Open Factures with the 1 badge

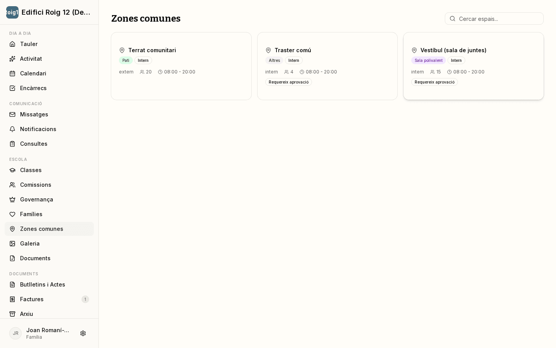click(x=49, y=299)
